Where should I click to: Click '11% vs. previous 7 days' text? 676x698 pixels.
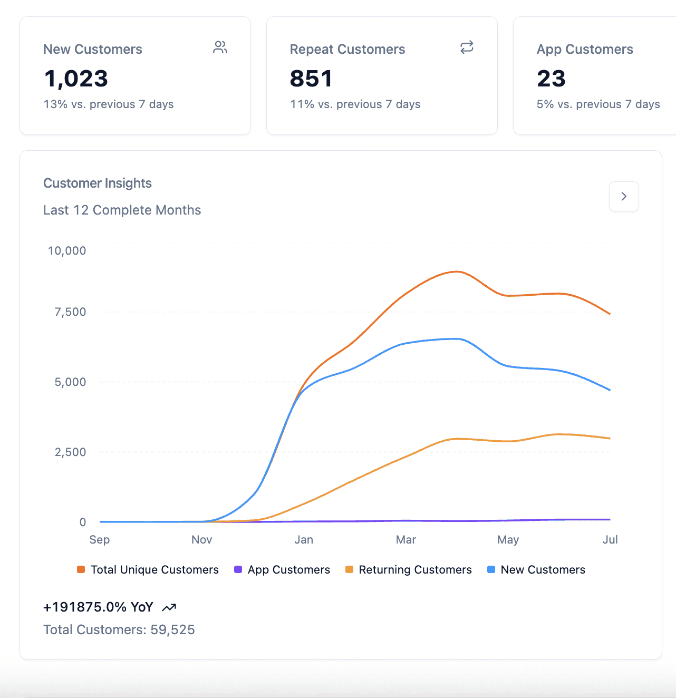pyautogui.click(x=355, y=104)
